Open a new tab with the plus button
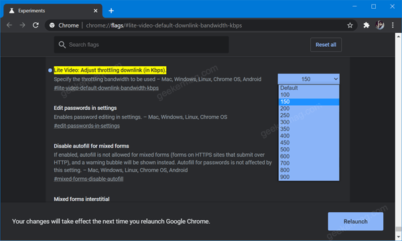This screenshot has width=402, height=241. pos(111,11)
